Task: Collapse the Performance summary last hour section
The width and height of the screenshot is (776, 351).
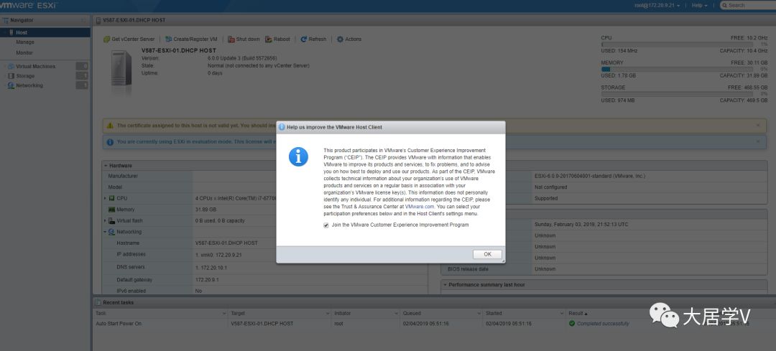Action: tap(445, 285)
